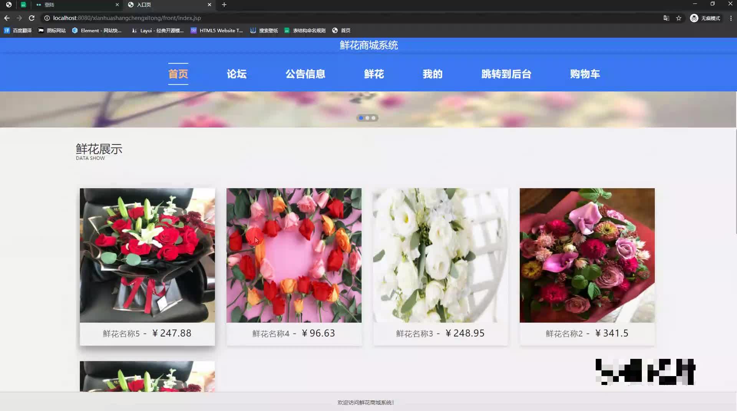Select first carousel indicator dot

pos(361,118)
